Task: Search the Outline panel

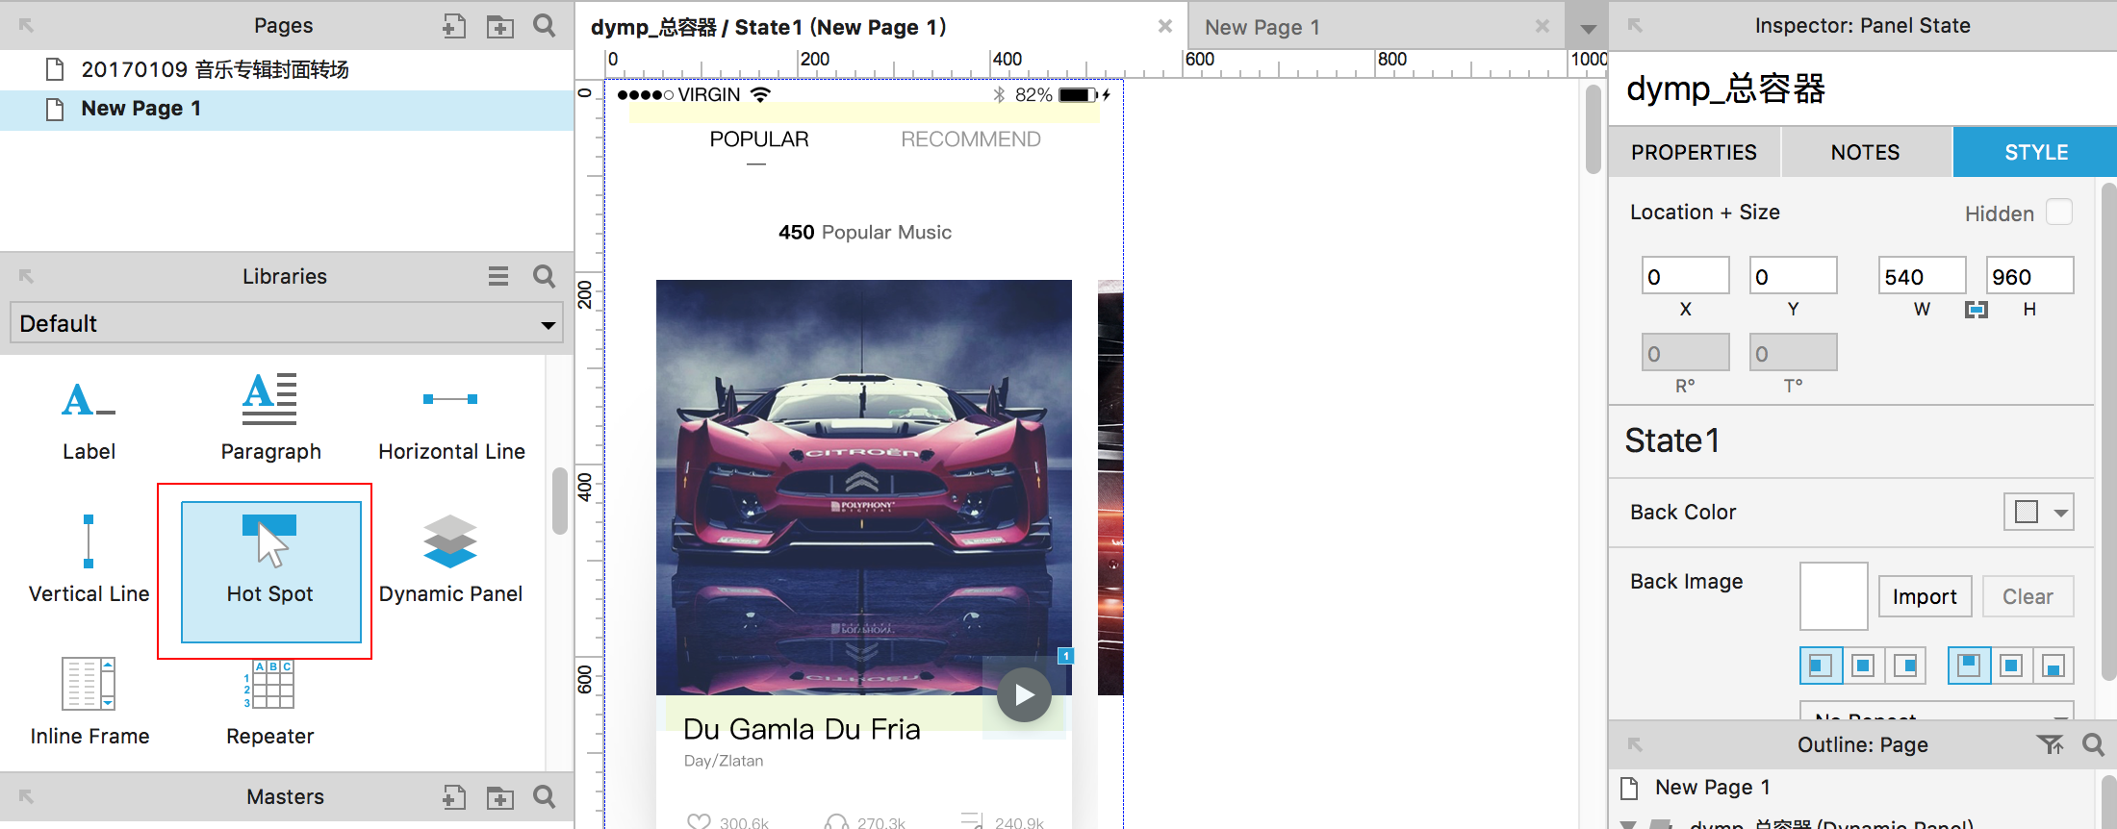Action: tap(2093, 744)
